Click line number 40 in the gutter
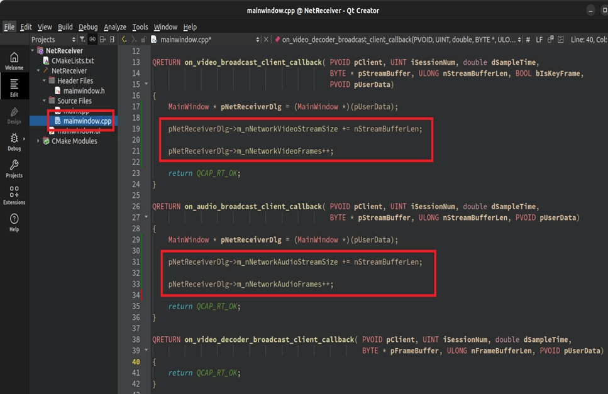 tap(136, 361)
